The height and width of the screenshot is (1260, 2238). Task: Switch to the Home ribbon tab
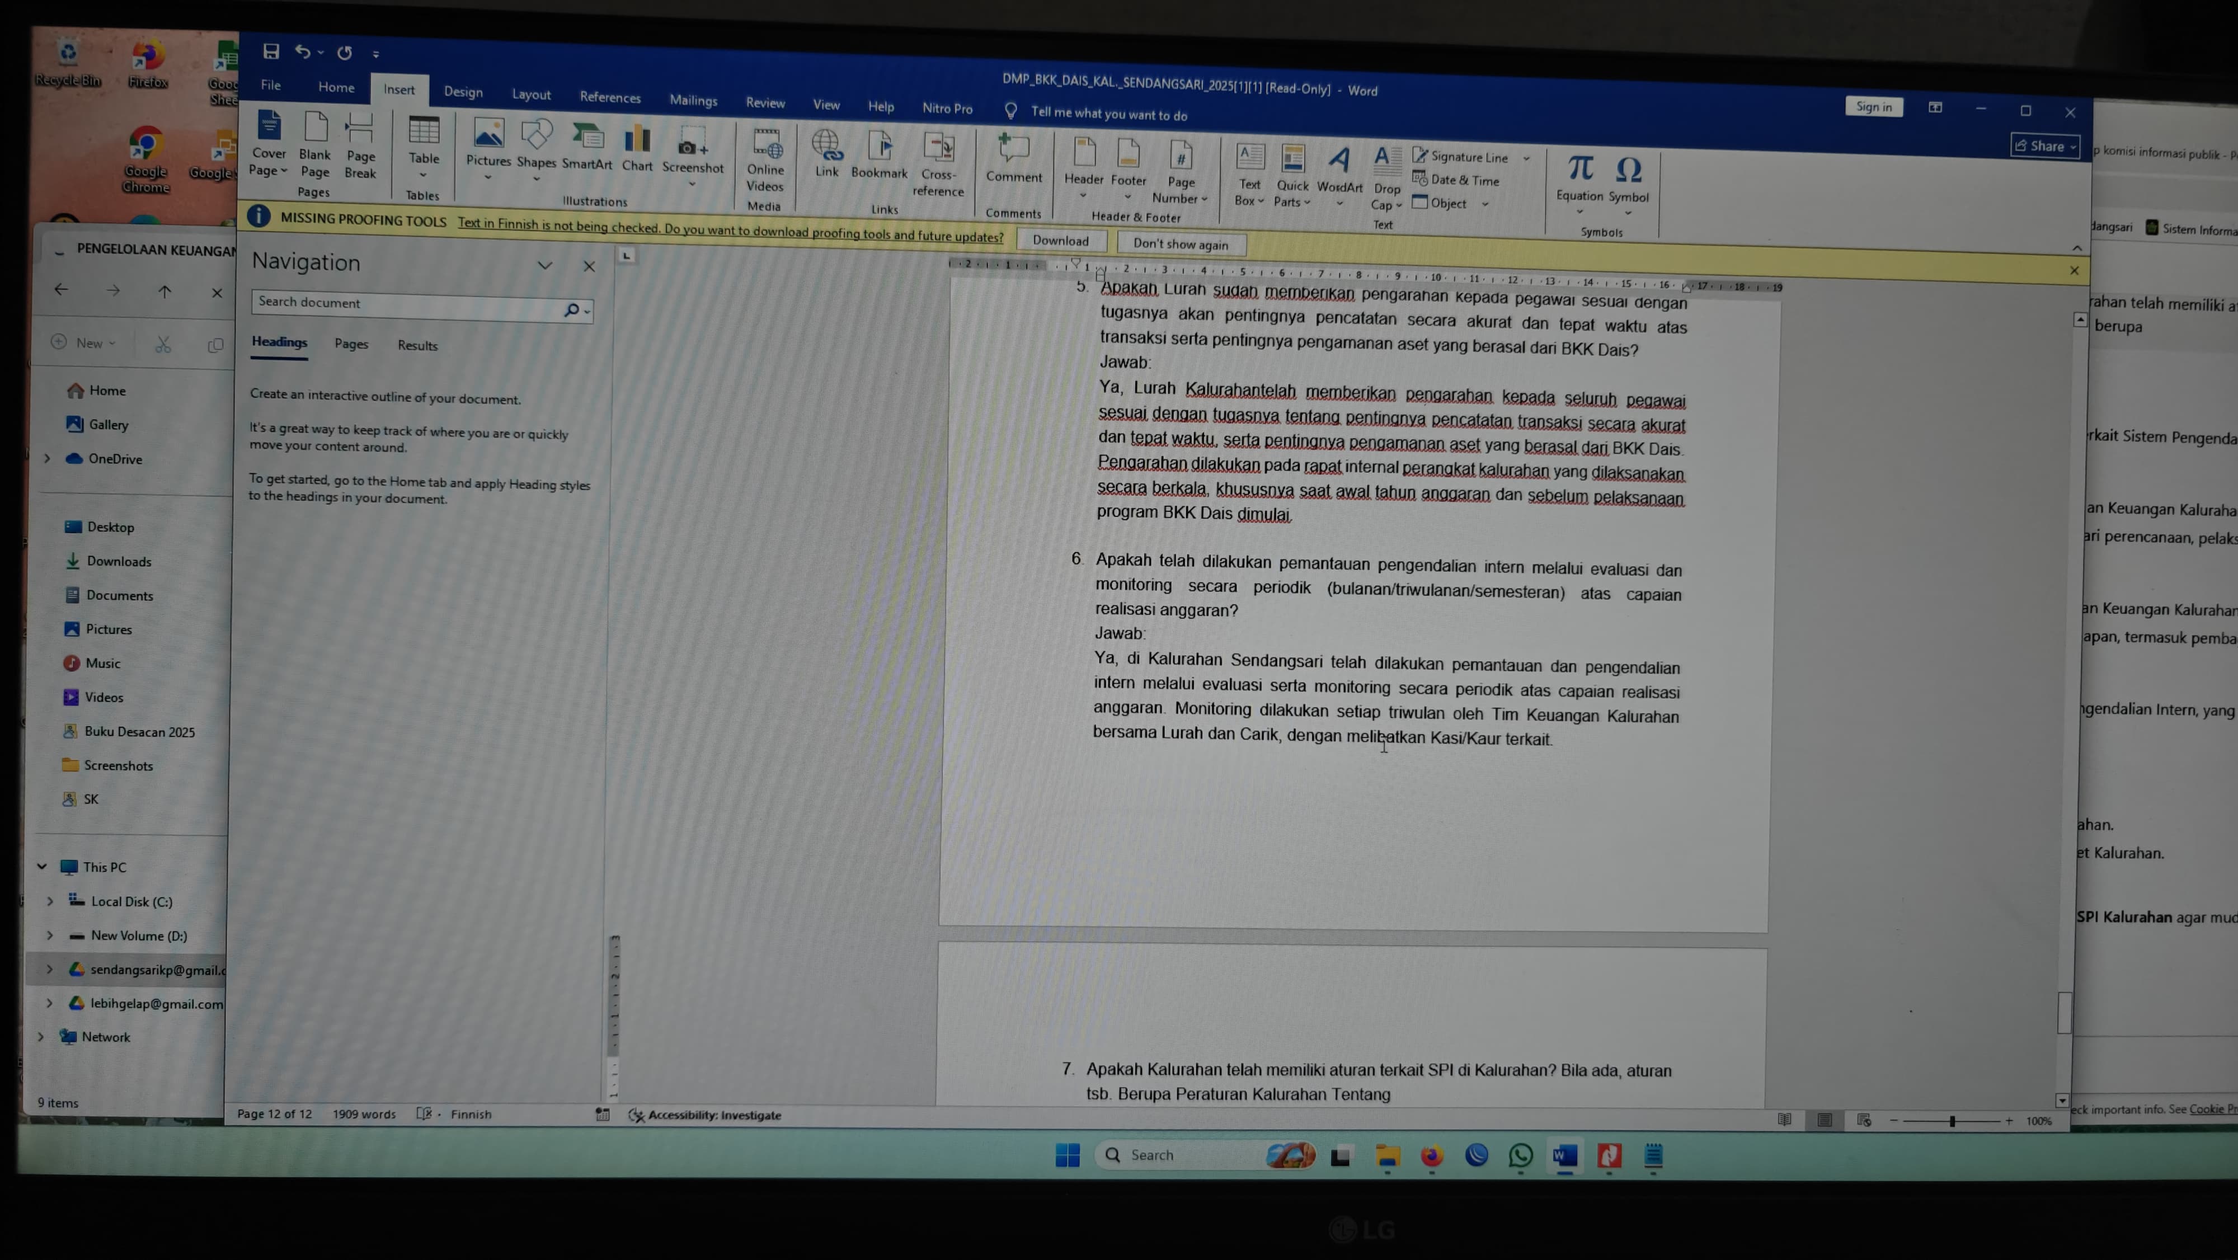(336, 87)
